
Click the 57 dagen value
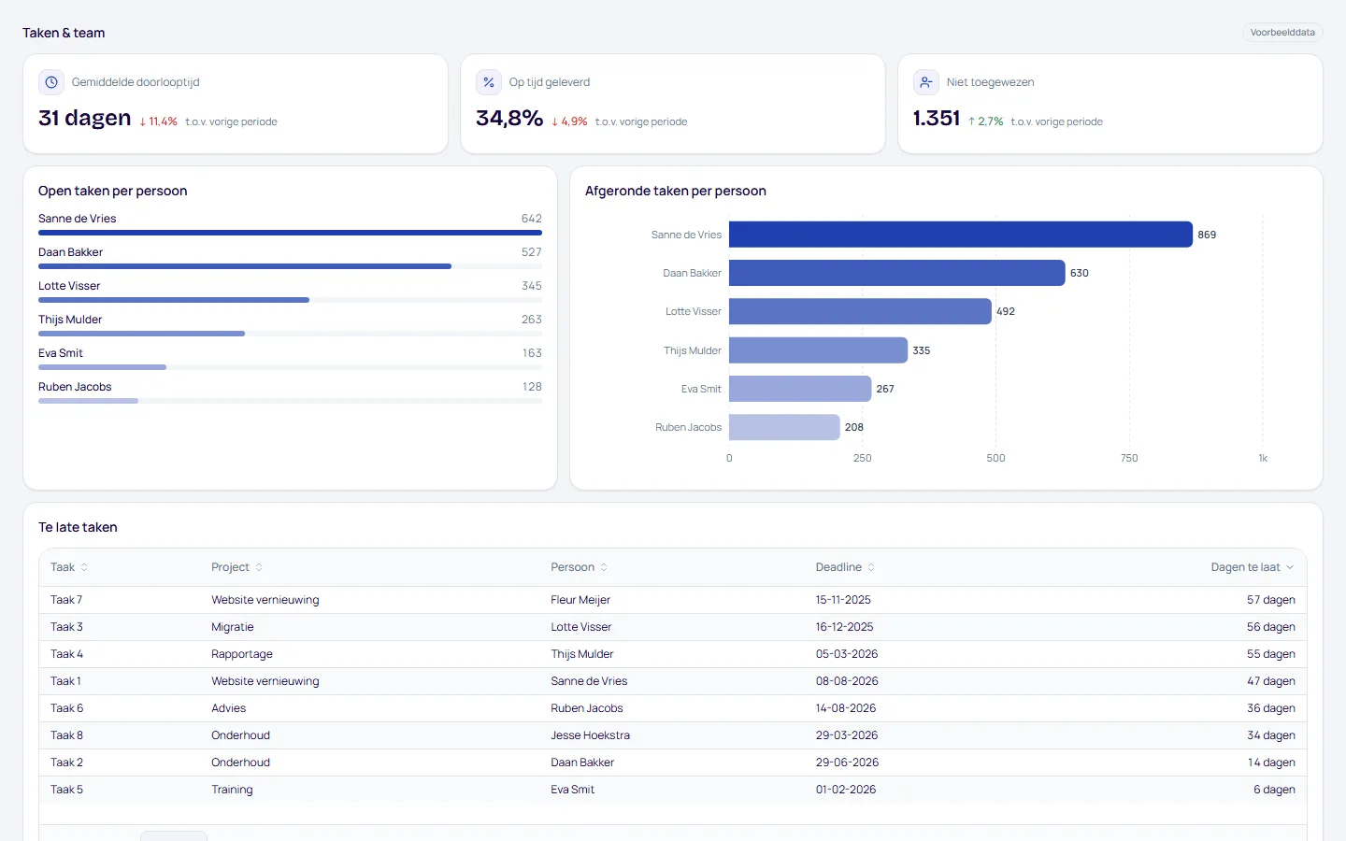(1271, 600)
